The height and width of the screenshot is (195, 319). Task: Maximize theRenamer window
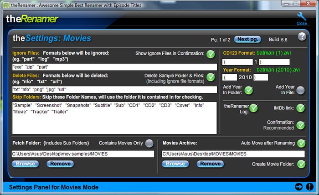tap(295, 4)
